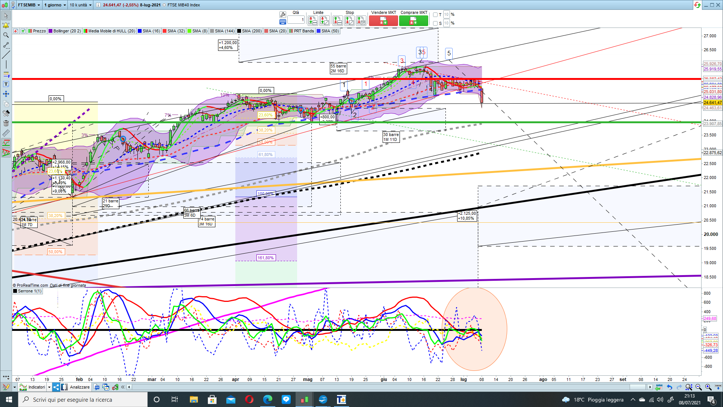Expand the drawing tools dropdown arrow at bottom left

click(x=14, y=387)
